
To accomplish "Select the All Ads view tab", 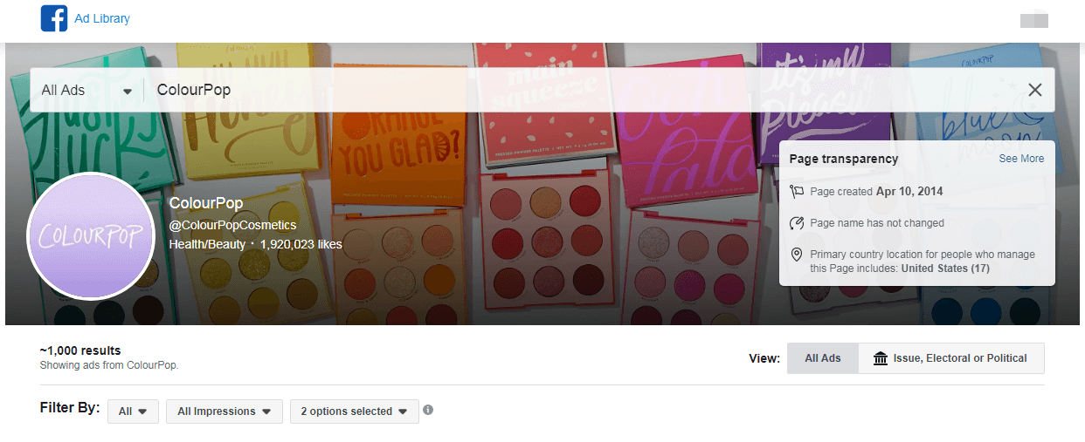I will (x=823, y=358).
